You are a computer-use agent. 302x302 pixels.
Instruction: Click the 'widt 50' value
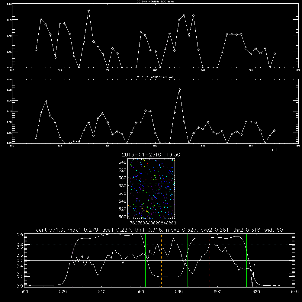(x=274, y=230)
